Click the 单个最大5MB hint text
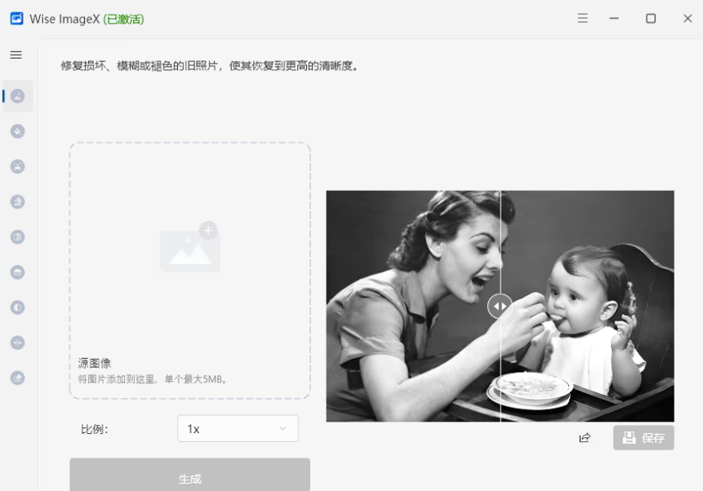This screenshot has height=491, width=703. pos(196,379)
